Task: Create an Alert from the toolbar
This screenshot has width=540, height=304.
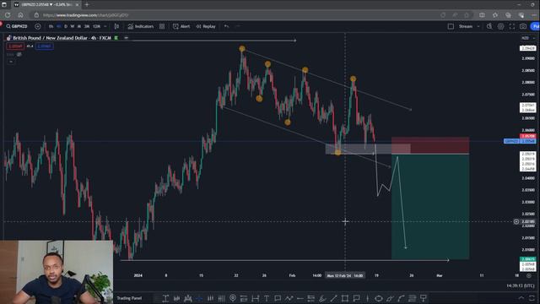Action: 181,26
